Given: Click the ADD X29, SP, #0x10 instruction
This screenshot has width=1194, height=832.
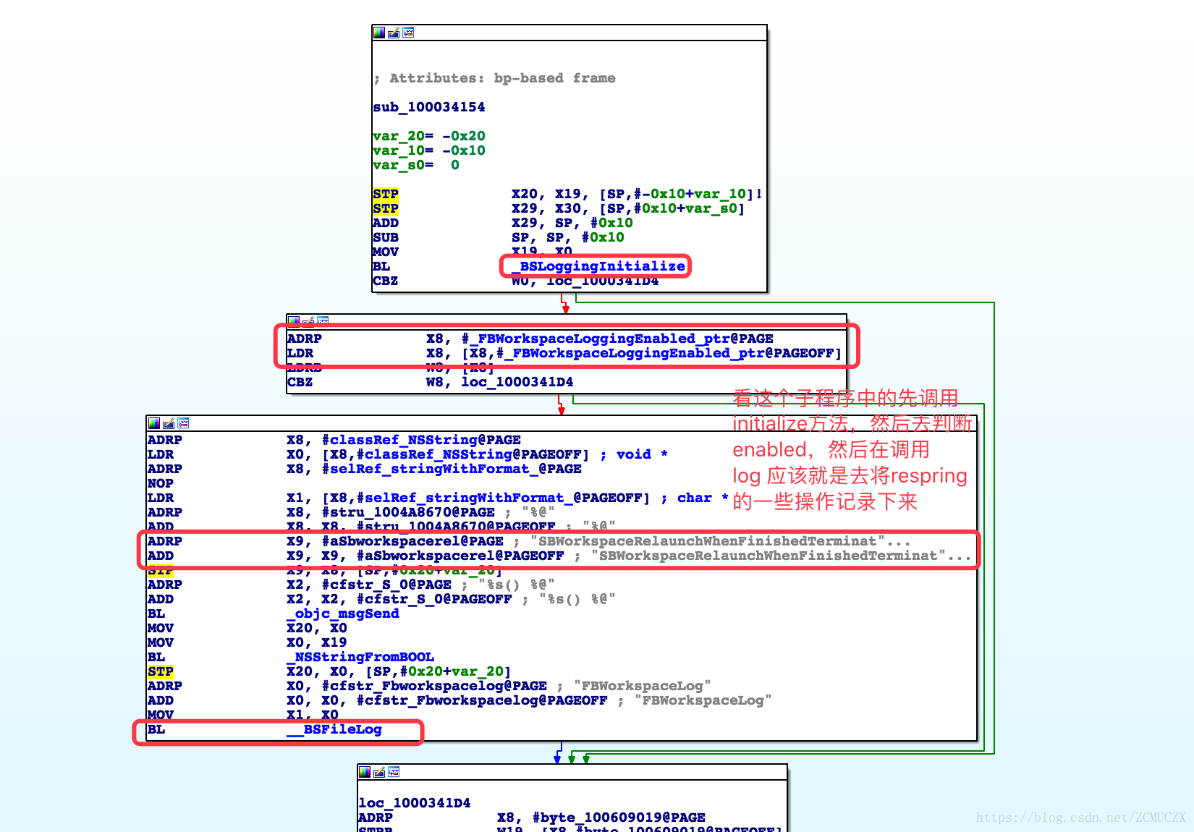Looking at the screenshot, I should click(502, 223).
